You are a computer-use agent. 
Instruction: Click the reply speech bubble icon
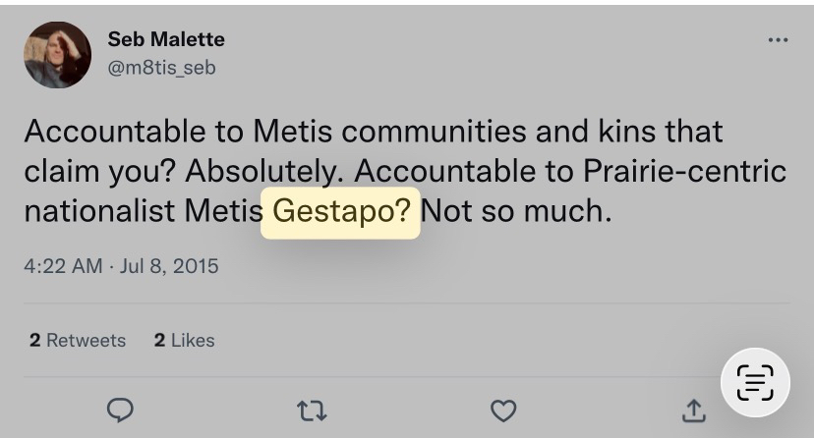(120, 411)
